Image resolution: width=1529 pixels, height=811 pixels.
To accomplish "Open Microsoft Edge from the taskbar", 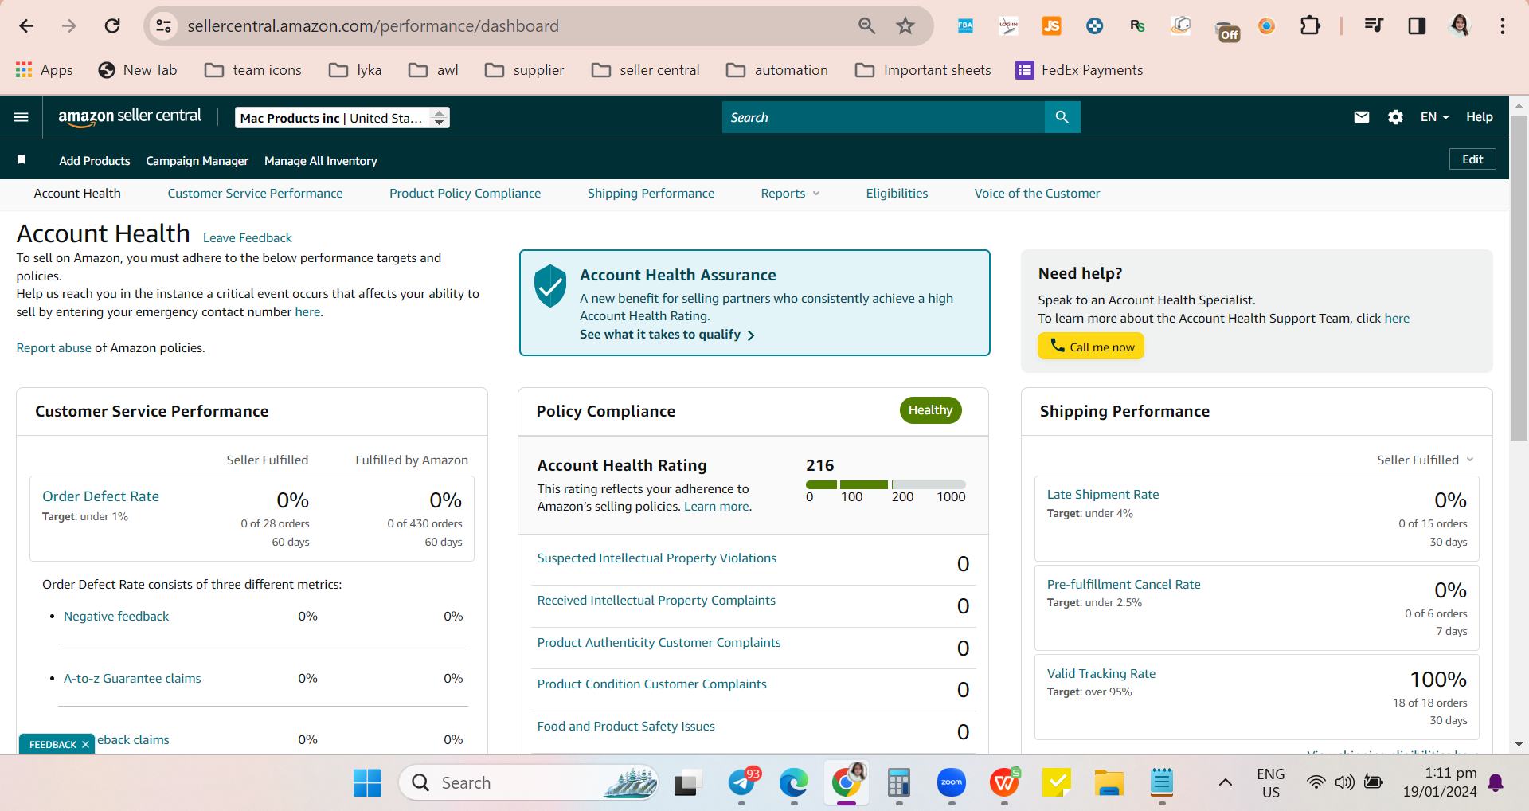I will point(793,783).
